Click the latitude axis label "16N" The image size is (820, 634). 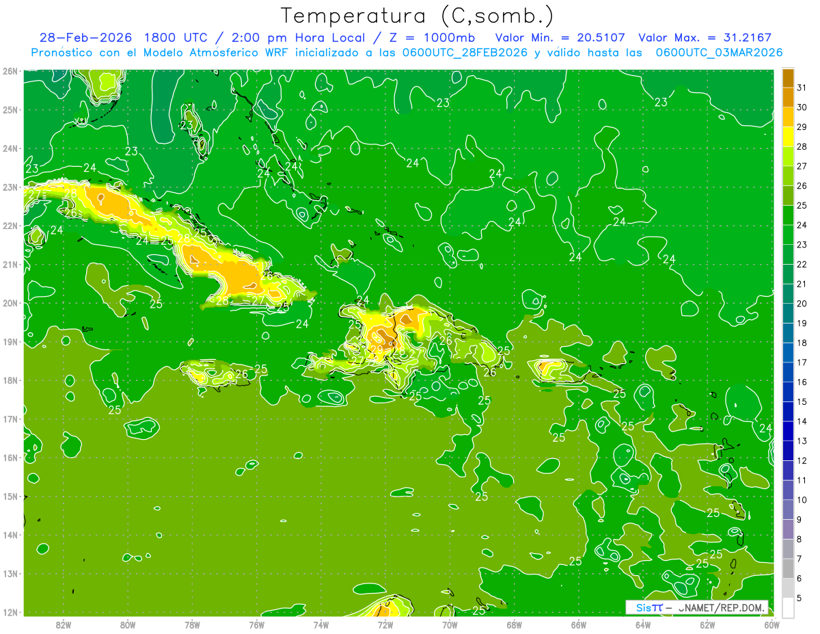10,458
